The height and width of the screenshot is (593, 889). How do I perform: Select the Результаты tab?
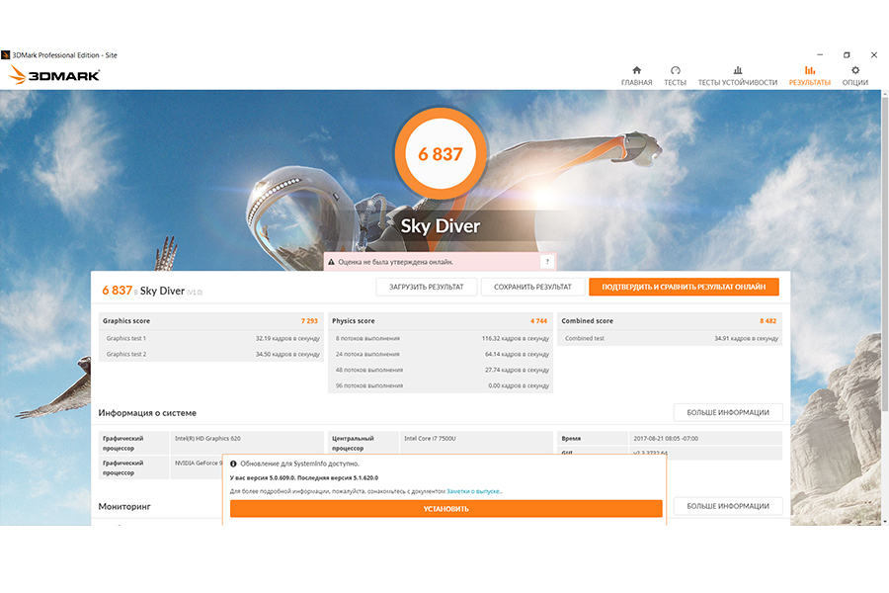tap(809, 76)
